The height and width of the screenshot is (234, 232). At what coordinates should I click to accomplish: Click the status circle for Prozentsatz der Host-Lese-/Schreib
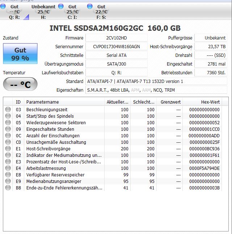(8, 162)
